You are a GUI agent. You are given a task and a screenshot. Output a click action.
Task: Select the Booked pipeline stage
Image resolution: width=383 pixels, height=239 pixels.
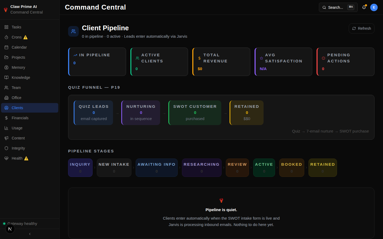point(292,168)
